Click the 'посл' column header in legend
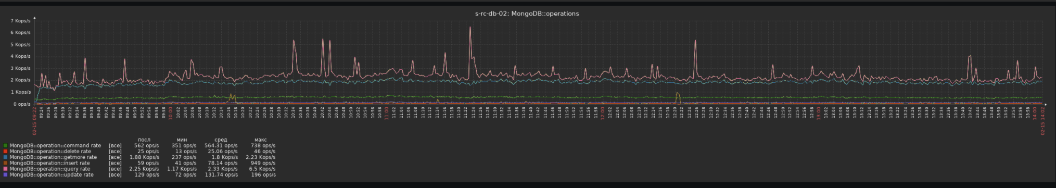The width and height of the screenshot is (1056, 188). pos(144,140)
